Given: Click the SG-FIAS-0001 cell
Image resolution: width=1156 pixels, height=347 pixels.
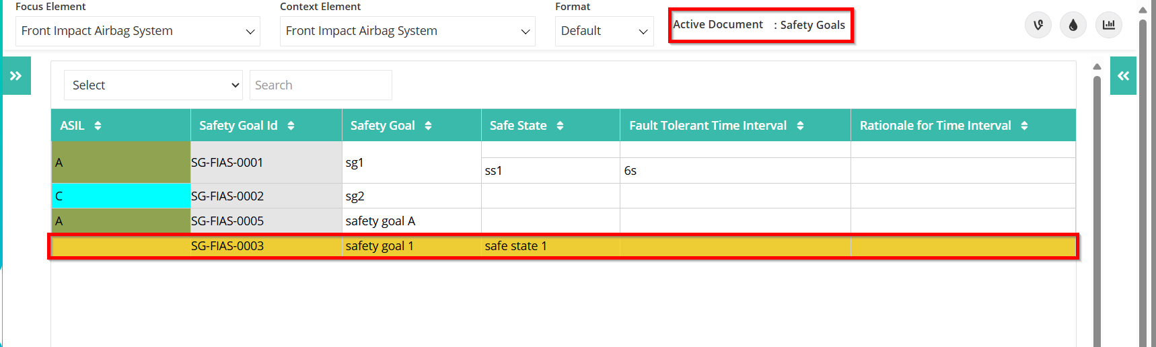Looking at the screenshot, I should pyautogui.click(x=266, y=162).
